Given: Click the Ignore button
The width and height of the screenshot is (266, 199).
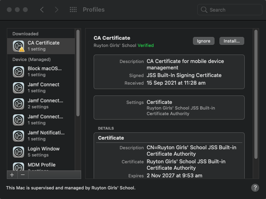Looking at the screenshot, I should (x=204, y=41).
